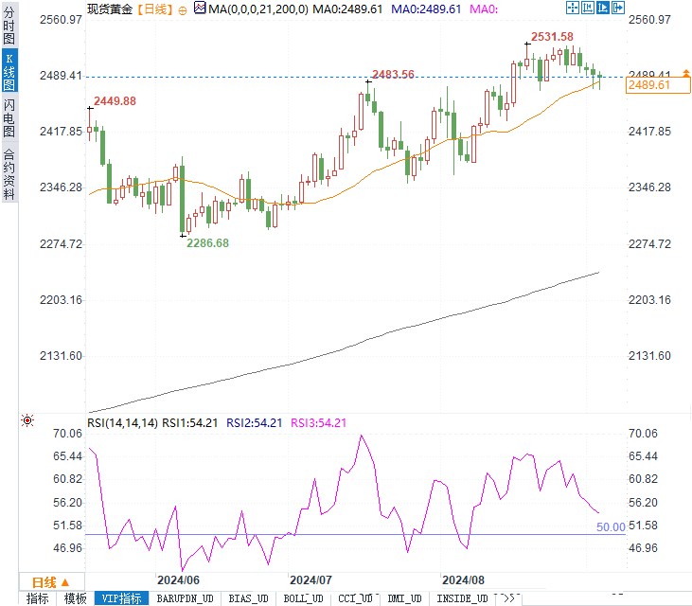Select the 模板 bottom tab

(x=75, y=598)
